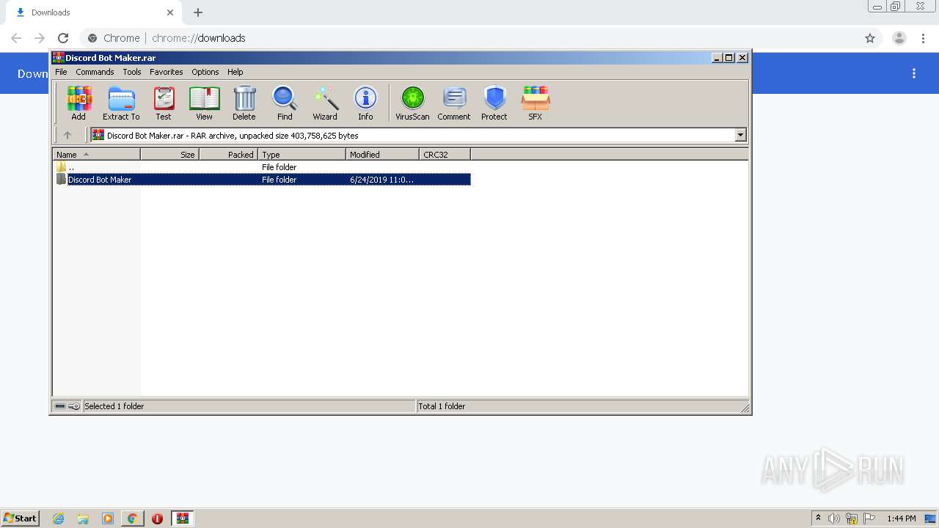Select the Discord Bot Maker folder row
Image resolution: width=939 pixels, height=528 pixels.
[263, 180]
